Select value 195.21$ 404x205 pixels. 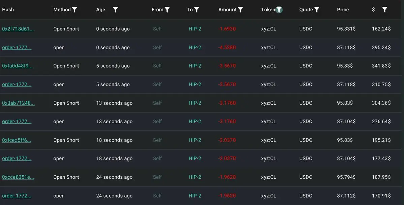381,140
